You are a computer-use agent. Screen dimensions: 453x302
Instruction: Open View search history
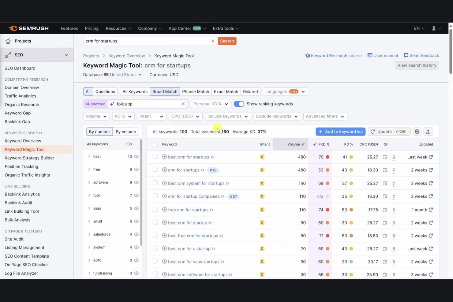pos(417,65)
